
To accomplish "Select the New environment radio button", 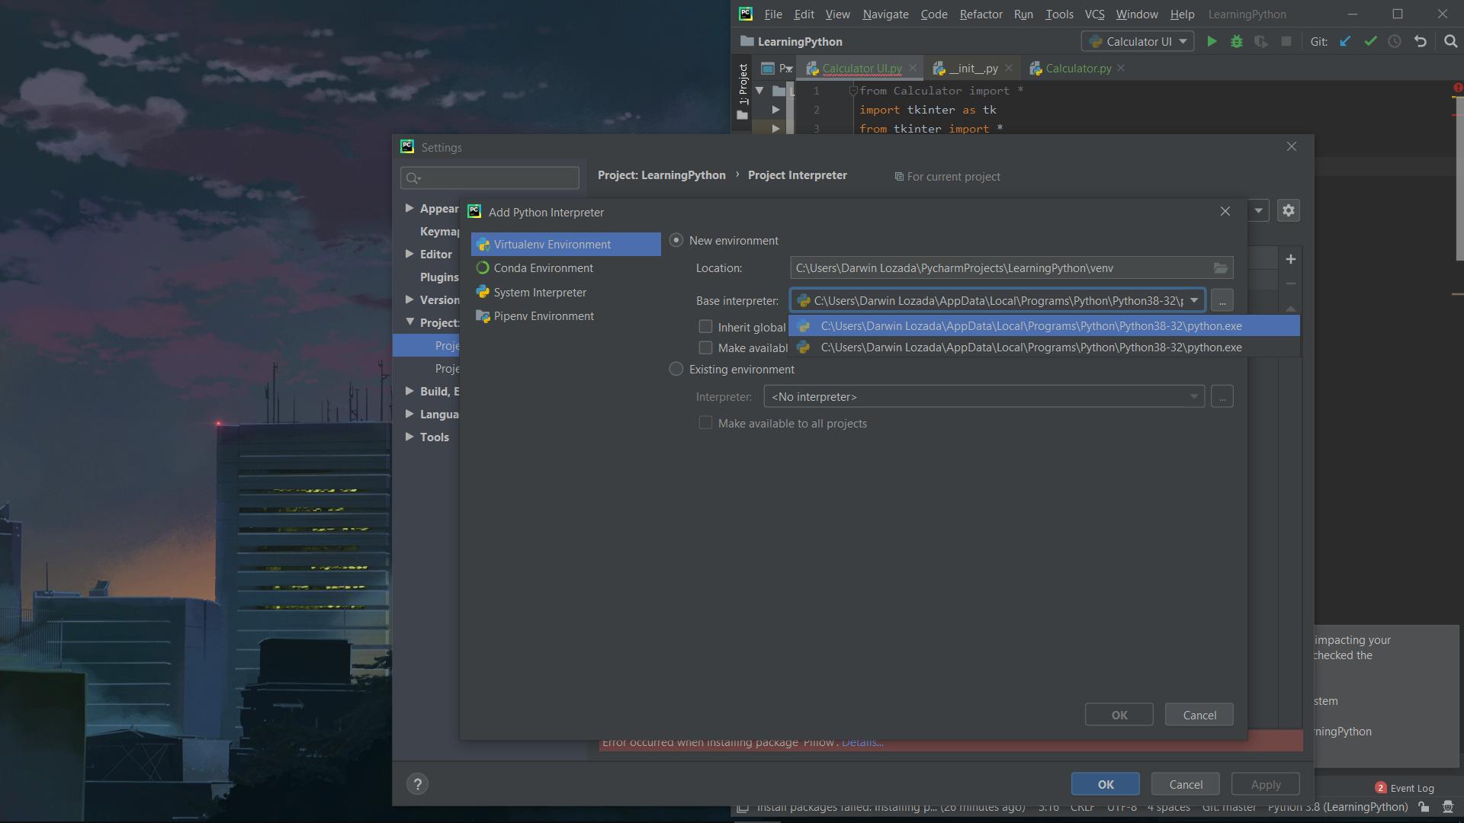I will (676, 240).
